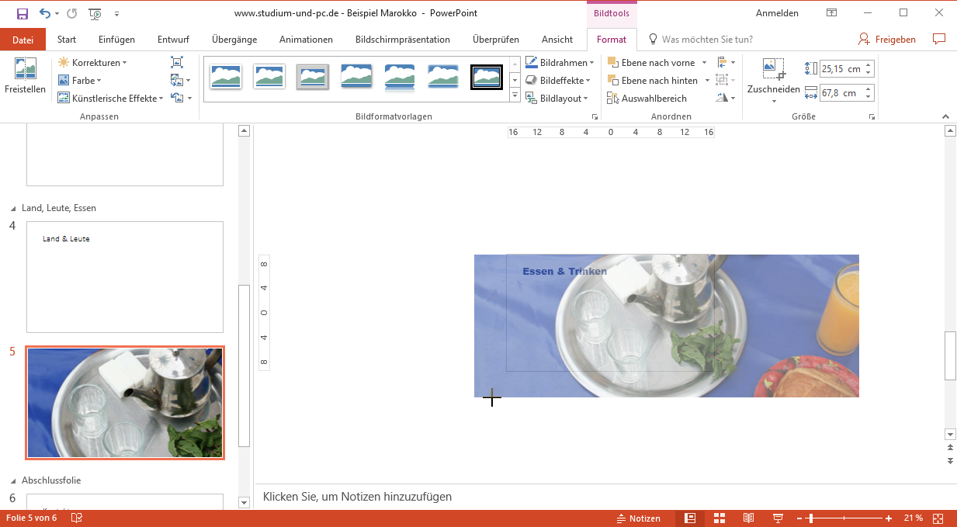957x527 pixels.
Task: Collapse the Land, Leute, Essen section
Action: [12, 209]
